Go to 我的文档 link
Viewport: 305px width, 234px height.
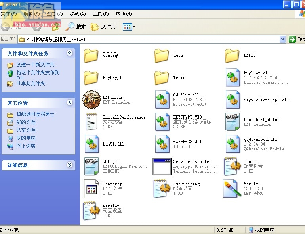[26, 122]
